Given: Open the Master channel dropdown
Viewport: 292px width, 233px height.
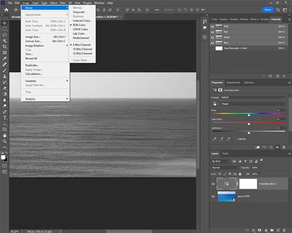Looking at the screenshot, I should point(253,104).
